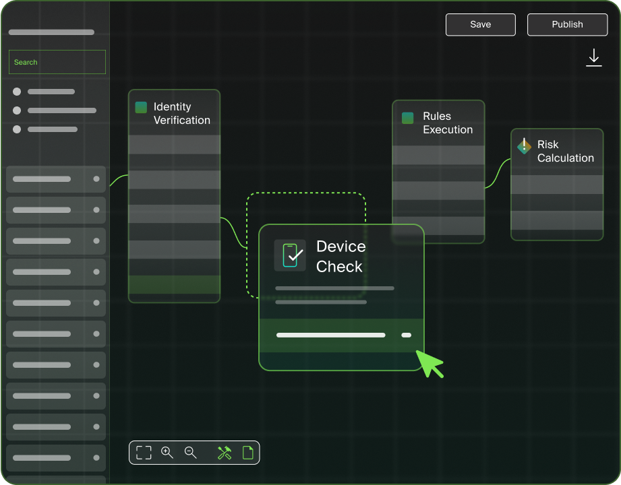Click the zoom out magnifier icon
621x485 pixels.
tap(191, 453)
